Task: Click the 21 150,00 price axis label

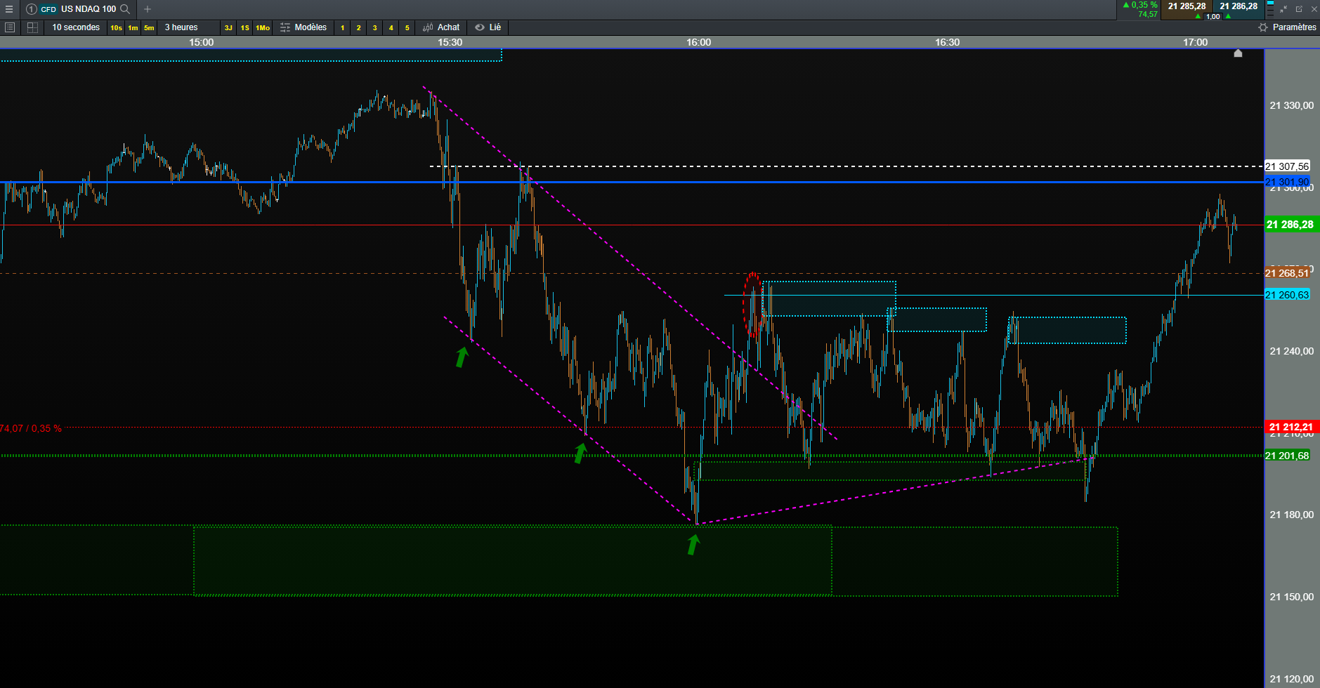Action: coord(1291,597)
